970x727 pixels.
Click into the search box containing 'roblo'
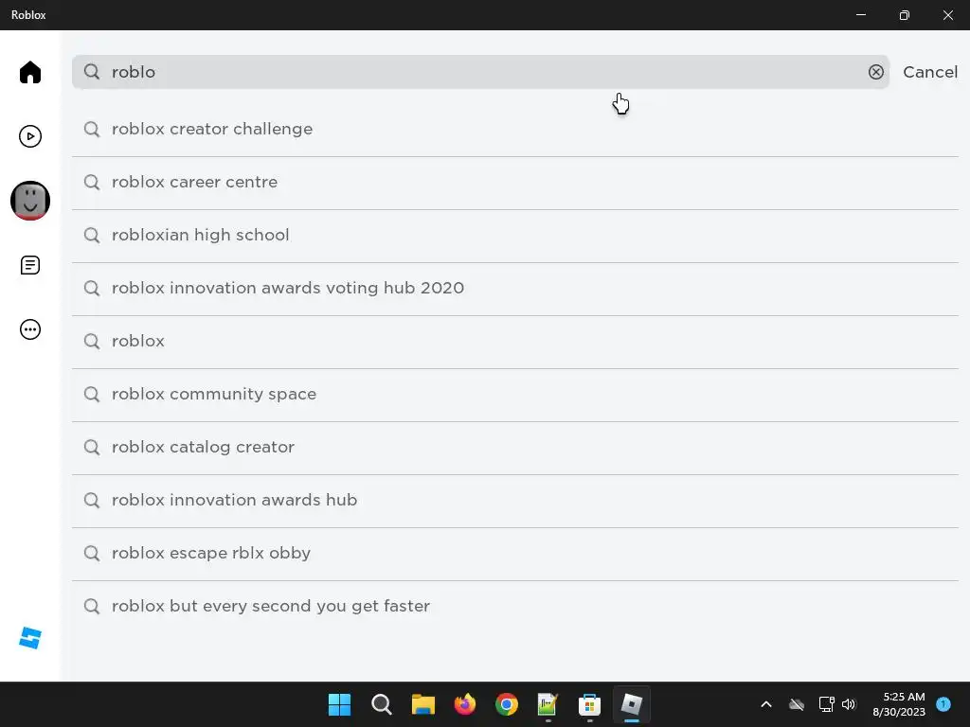480,72
